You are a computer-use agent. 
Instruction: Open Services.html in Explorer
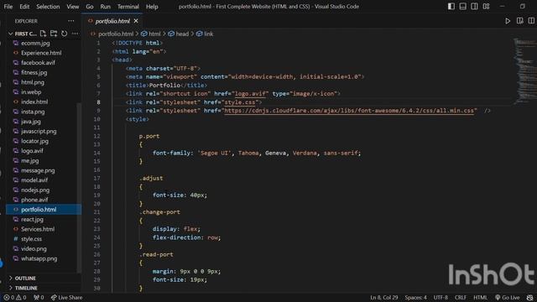pos(38,229)
